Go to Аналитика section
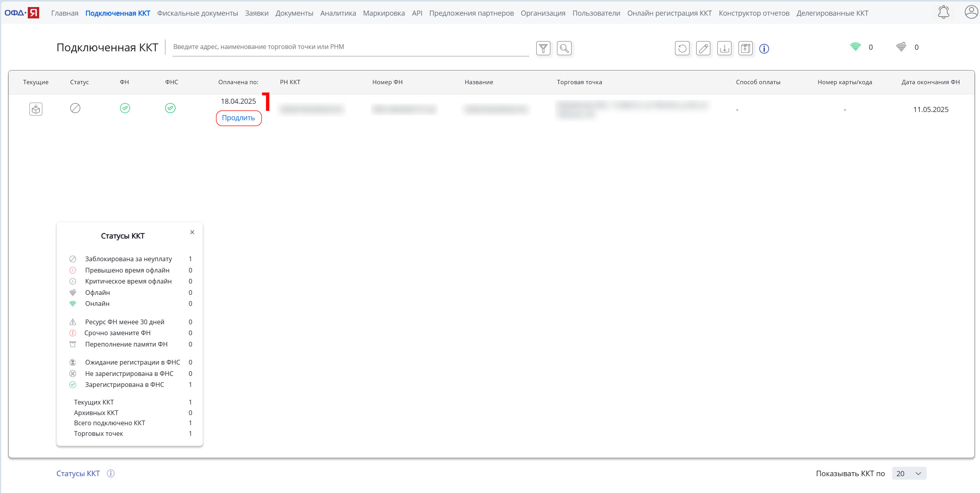This screenshot has height=493, width=980. click(338, 13)
